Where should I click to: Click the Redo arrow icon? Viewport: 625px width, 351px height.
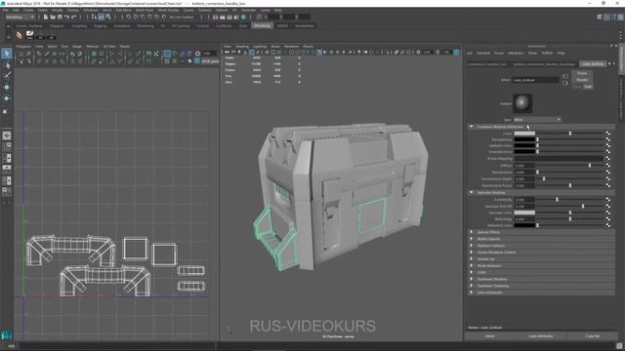tap(74, 18)
